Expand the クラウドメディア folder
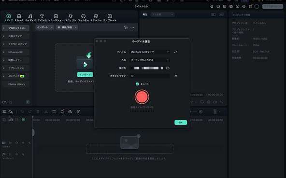This screenshot has height=178, width=286. (3, 44)
